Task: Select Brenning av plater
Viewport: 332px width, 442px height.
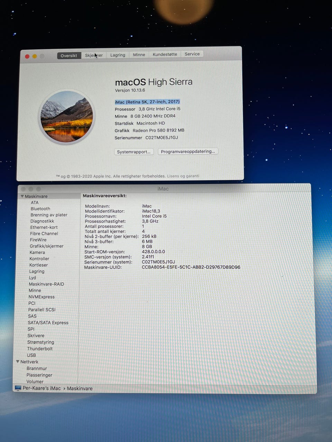Action: pos(49,215)
